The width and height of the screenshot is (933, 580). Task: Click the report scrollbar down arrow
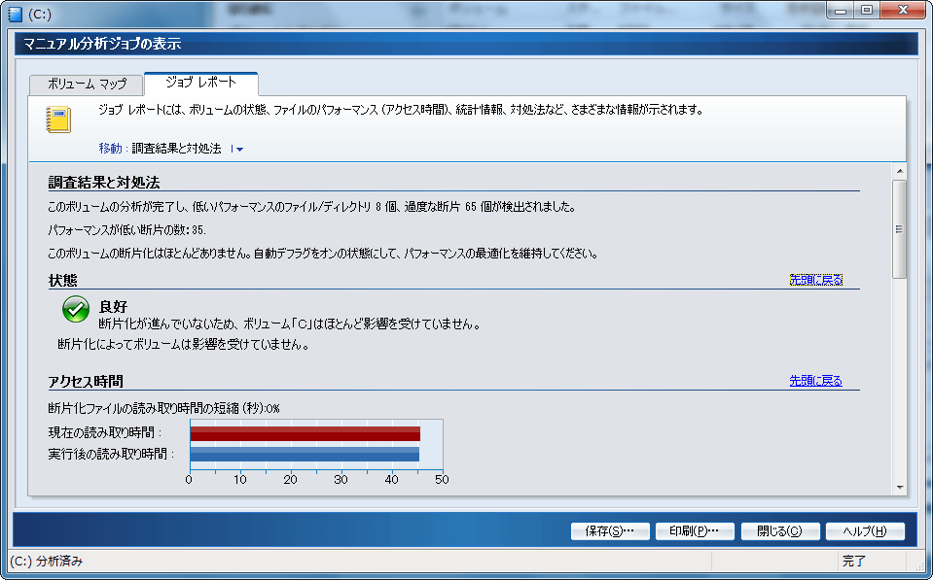click(x=899, y=487)
